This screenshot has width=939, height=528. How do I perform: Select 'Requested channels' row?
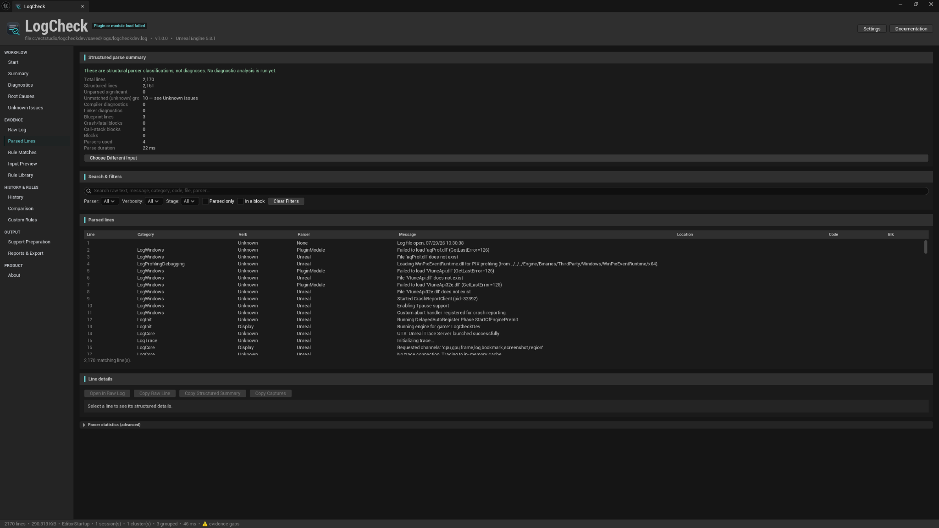coord(503,347)
